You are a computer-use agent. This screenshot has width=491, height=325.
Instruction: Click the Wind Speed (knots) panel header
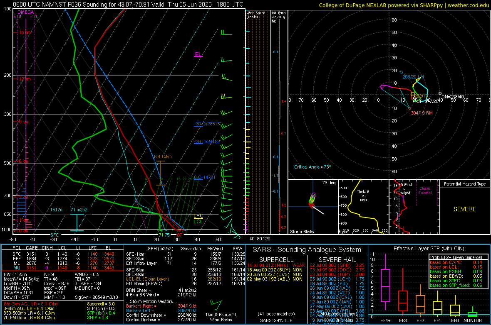point(256,15)
